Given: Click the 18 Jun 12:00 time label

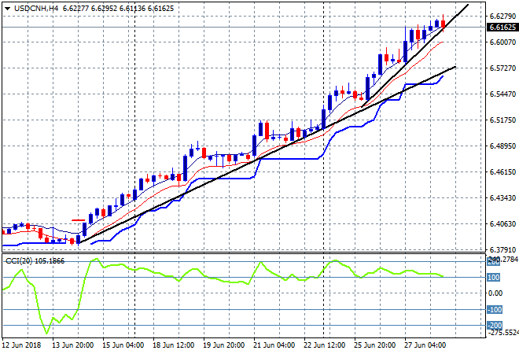Looking at the screenshot, I should point(173,345).
